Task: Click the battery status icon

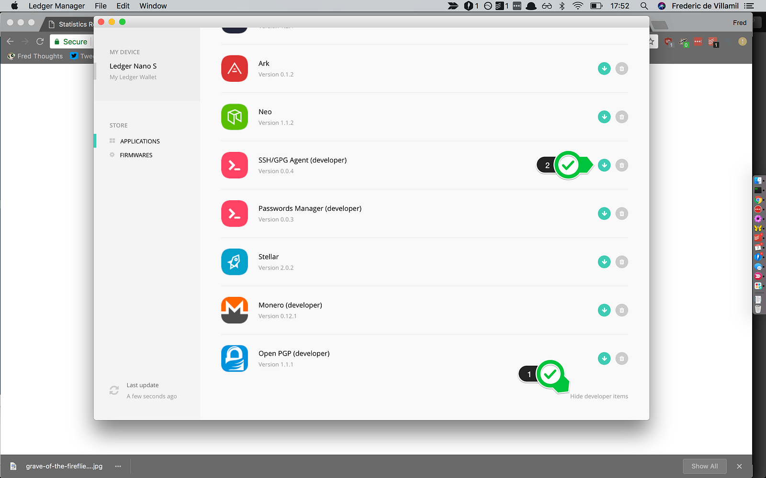Action: pos(596,6)
